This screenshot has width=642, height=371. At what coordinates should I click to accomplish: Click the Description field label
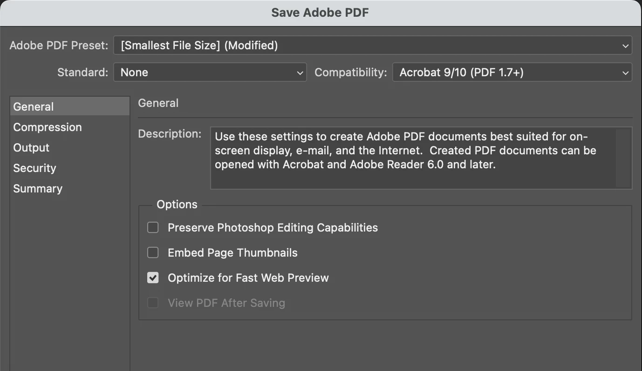pyautogui.click(x=170, y=134)
